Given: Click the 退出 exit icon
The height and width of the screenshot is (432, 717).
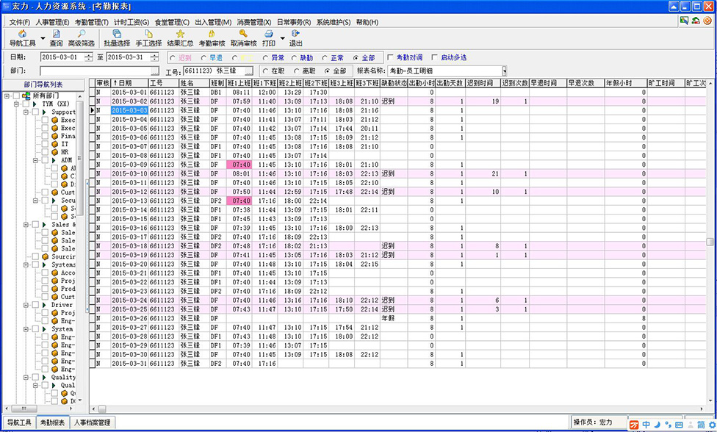Looking at the screenshot, I should [x=295, y=38].
